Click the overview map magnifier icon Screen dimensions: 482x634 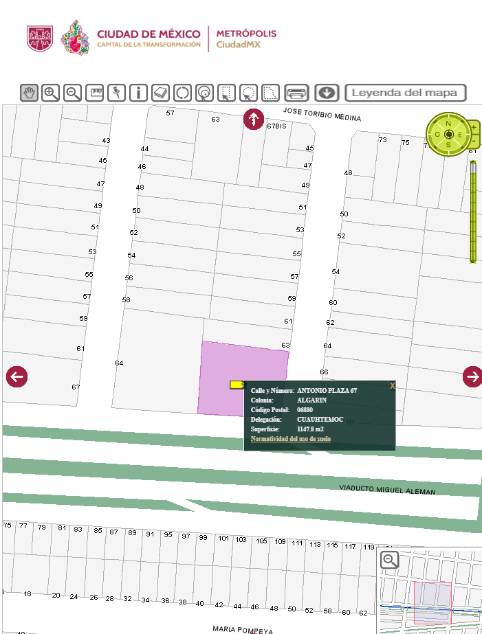tap(390, 561)
